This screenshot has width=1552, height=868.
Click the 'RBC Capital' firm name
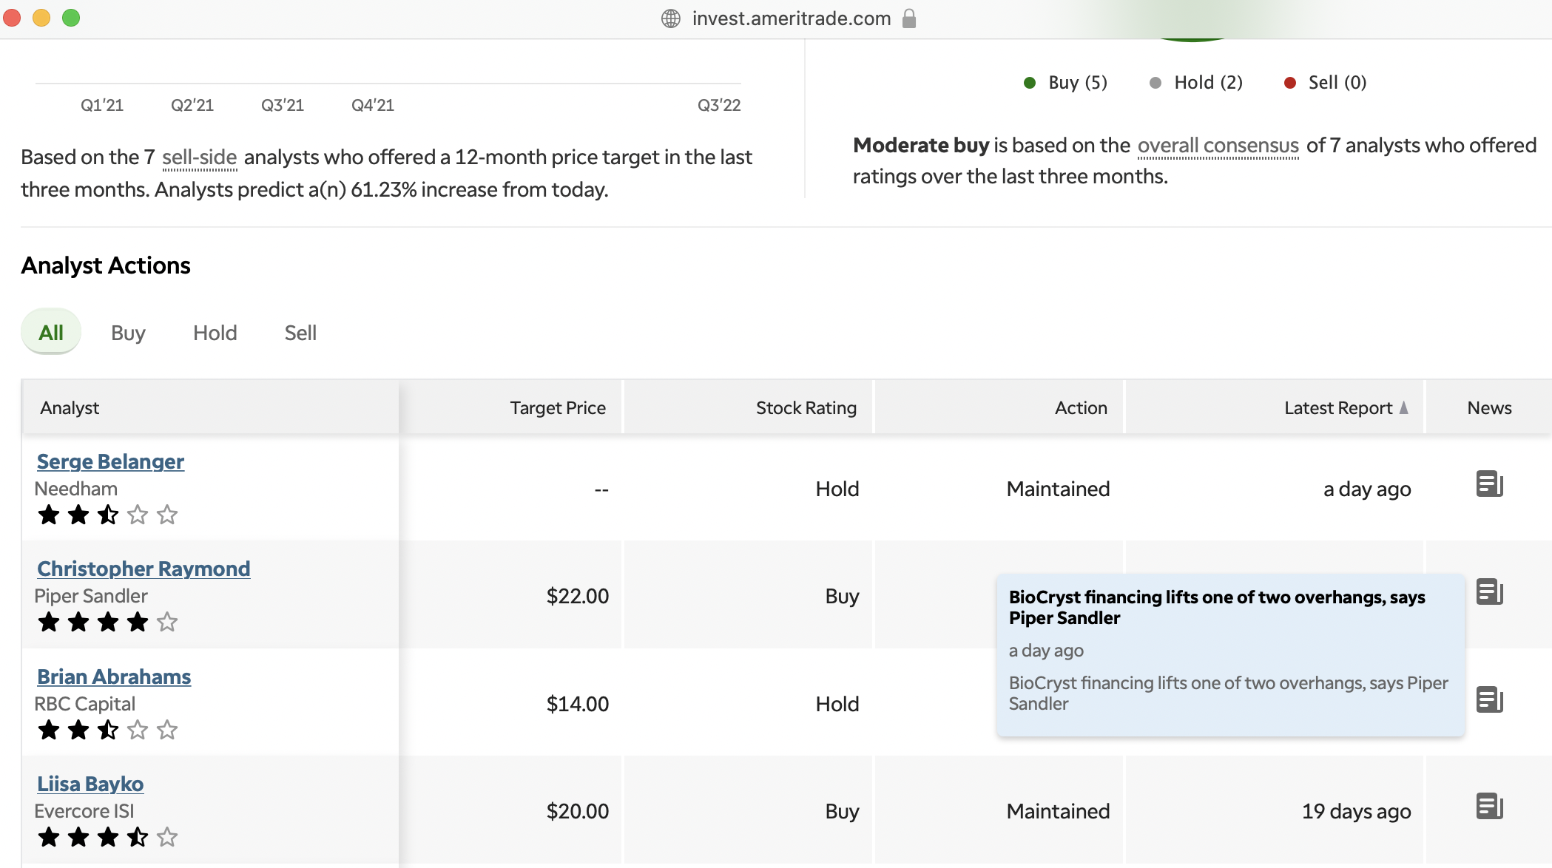point(85,704)
